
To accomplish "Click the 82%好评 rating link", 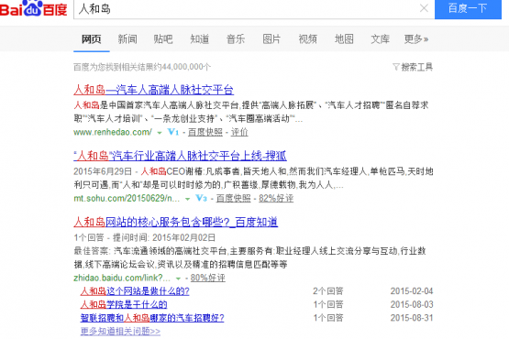I will click(276, 199).
